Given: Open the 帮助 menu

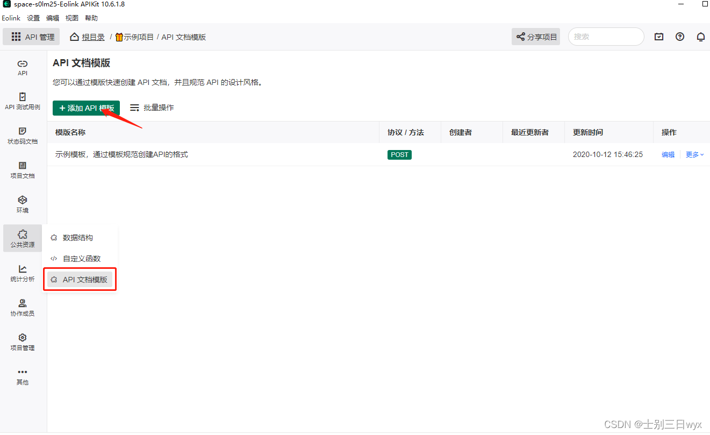Looking at the screenshot, I should pos(91,18).
